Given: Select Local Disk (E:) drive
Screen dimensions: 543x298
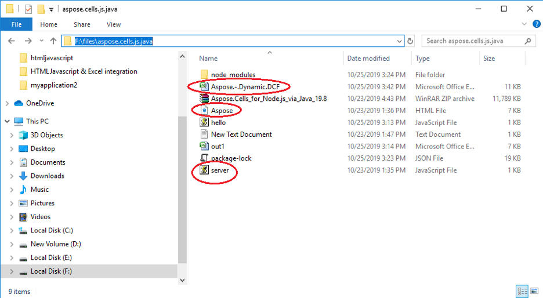Looking at the screenshot, I should pos(51,257).
